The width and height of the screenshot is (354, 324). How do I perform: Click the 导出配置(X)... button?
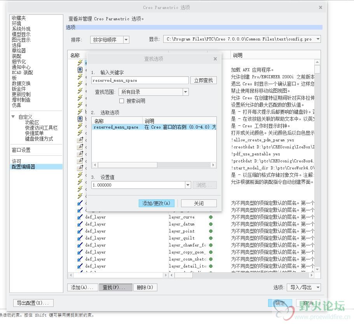[x=33, y=303]
